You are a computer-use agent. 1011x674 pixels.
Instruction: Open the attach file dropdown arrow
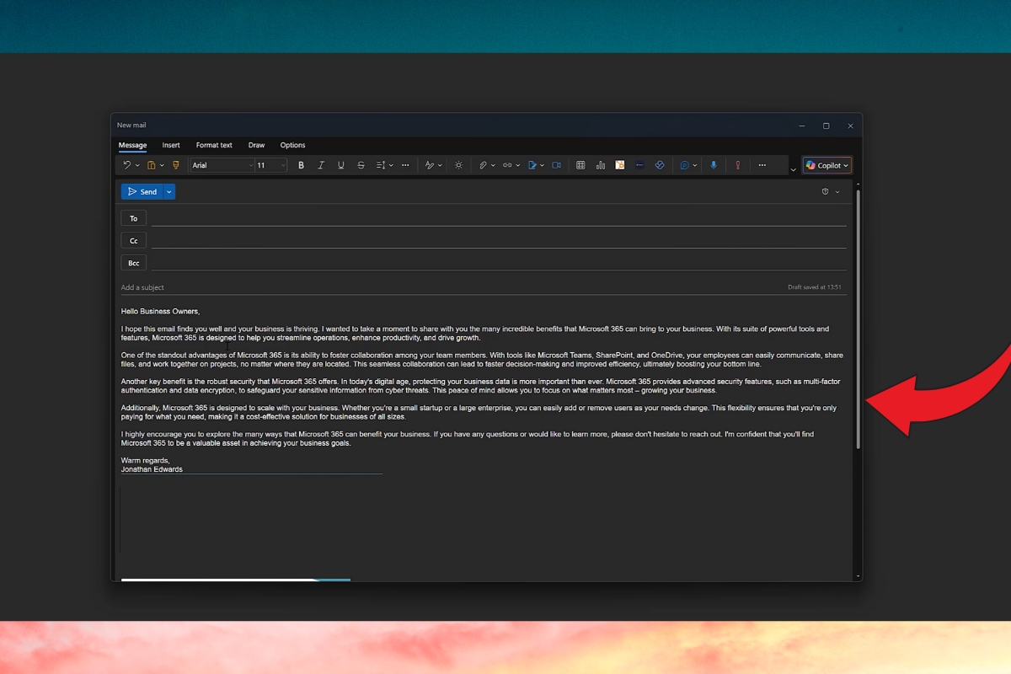[493, 165]
